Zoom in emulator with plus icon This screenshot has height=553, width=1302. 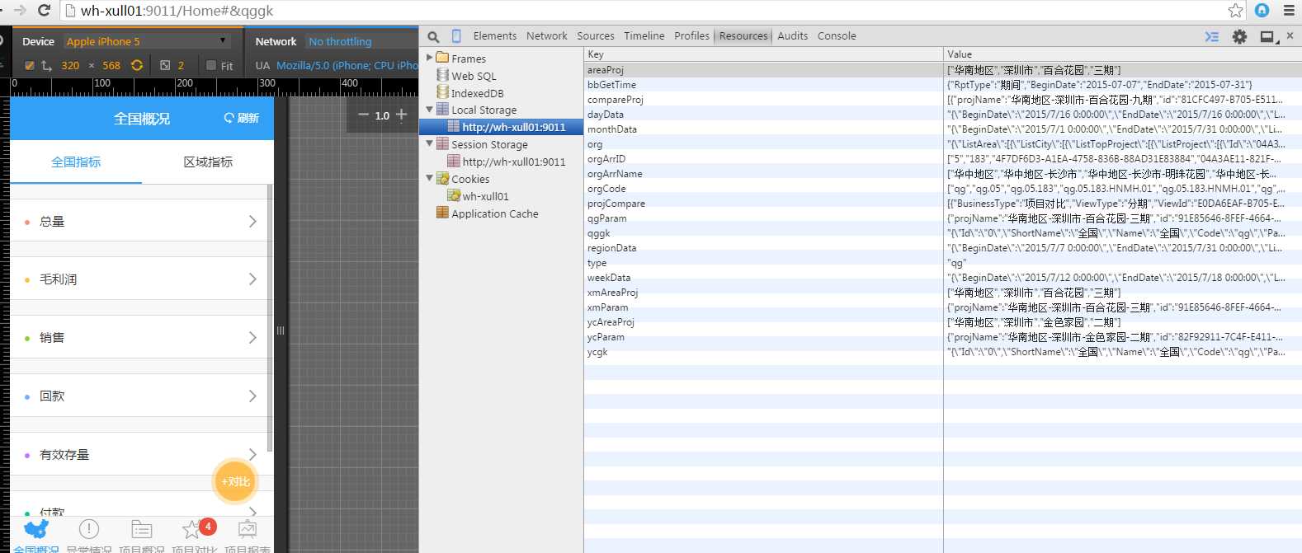click(402, 115)
